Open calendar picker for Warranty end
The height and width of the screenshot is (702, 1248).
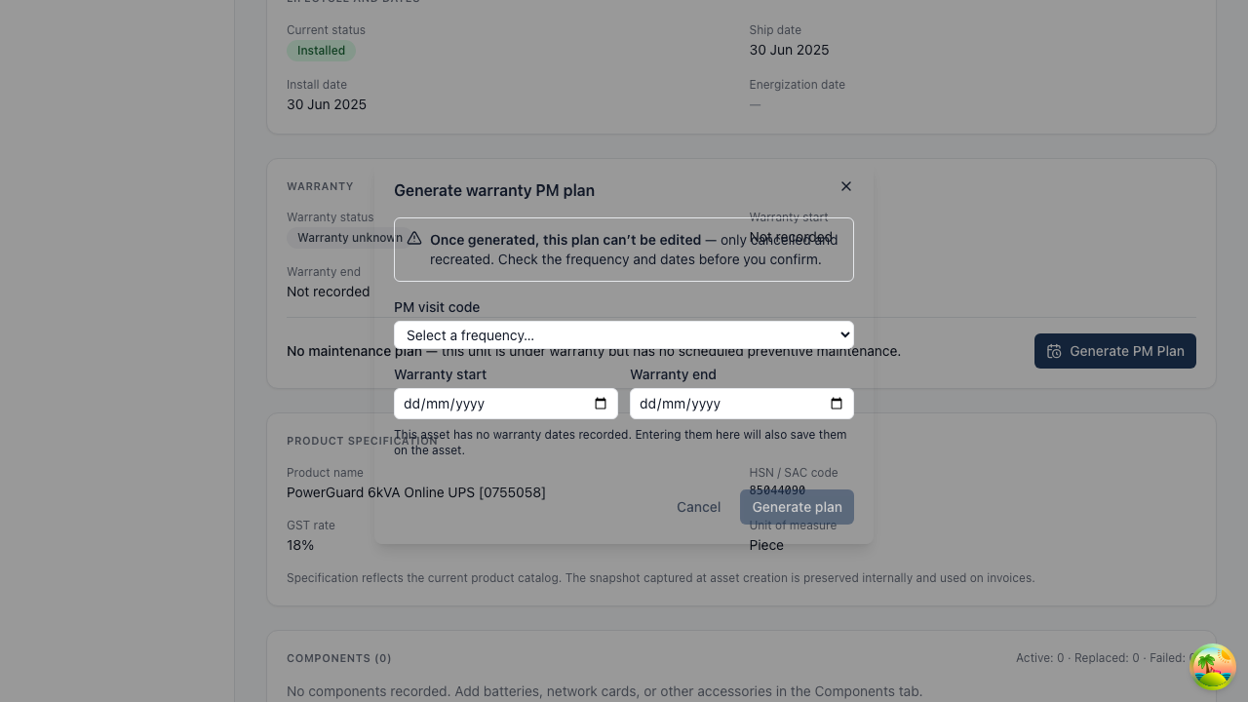pos(837,404)
